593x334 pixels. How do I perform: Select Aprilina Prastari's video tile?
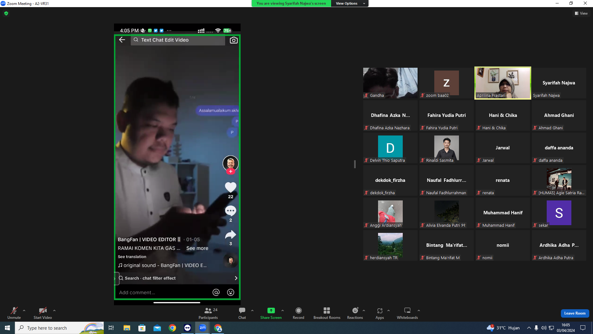click(503, 83)
